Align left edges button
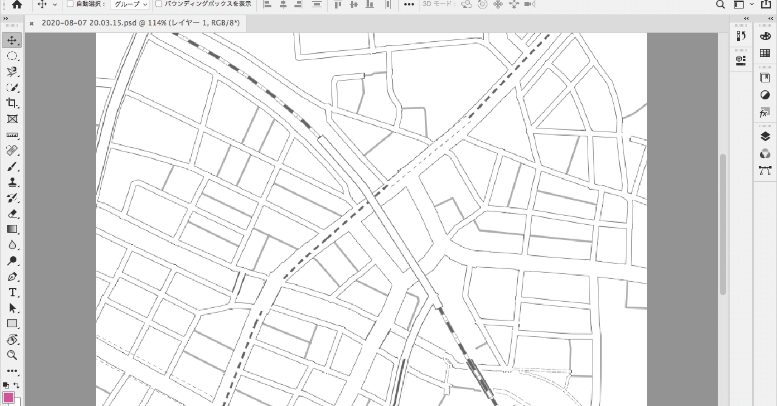The height and width of the screenshot is (406, 777). pyautogui.click(x=268, y=4)
